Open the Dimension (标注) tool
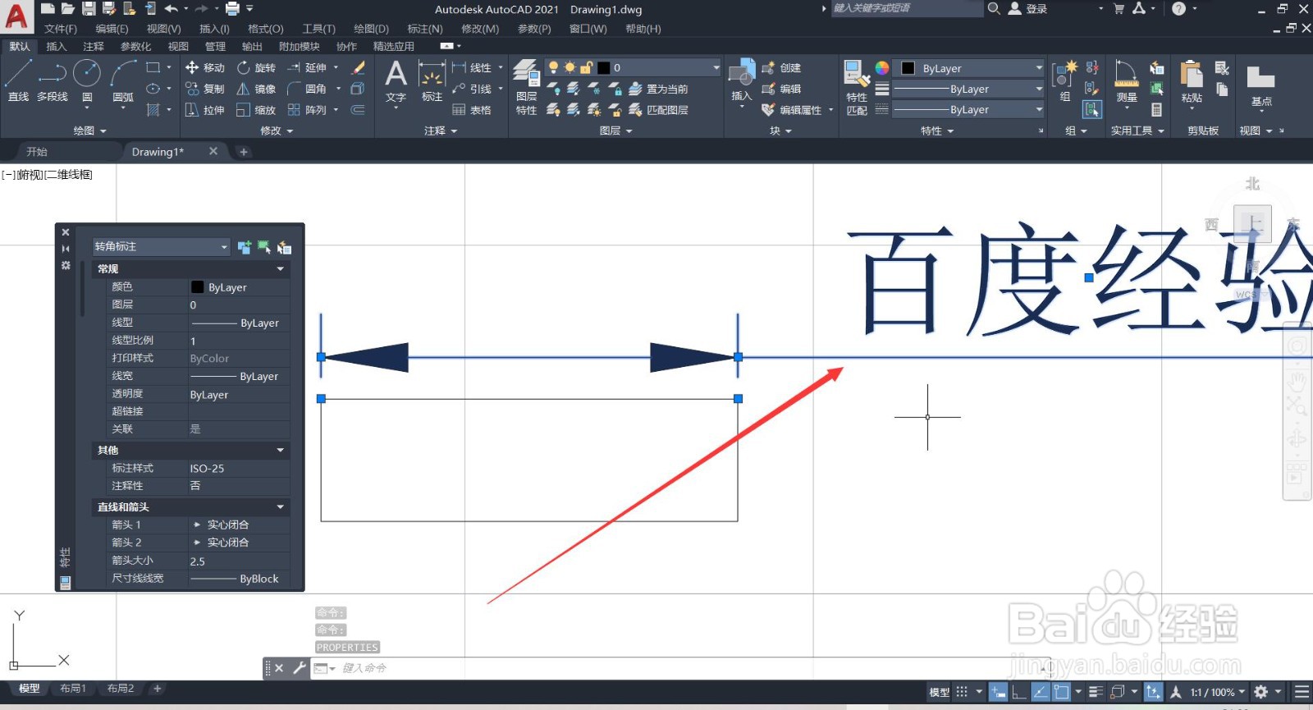This screenshot has width=1313, height=710. 432,81
